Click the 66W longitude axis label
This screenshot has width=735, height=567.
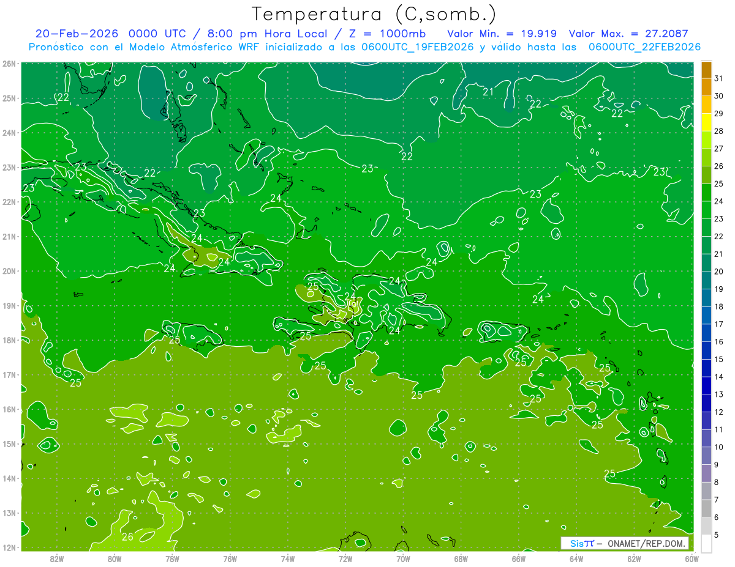click(x=519, y=558)
